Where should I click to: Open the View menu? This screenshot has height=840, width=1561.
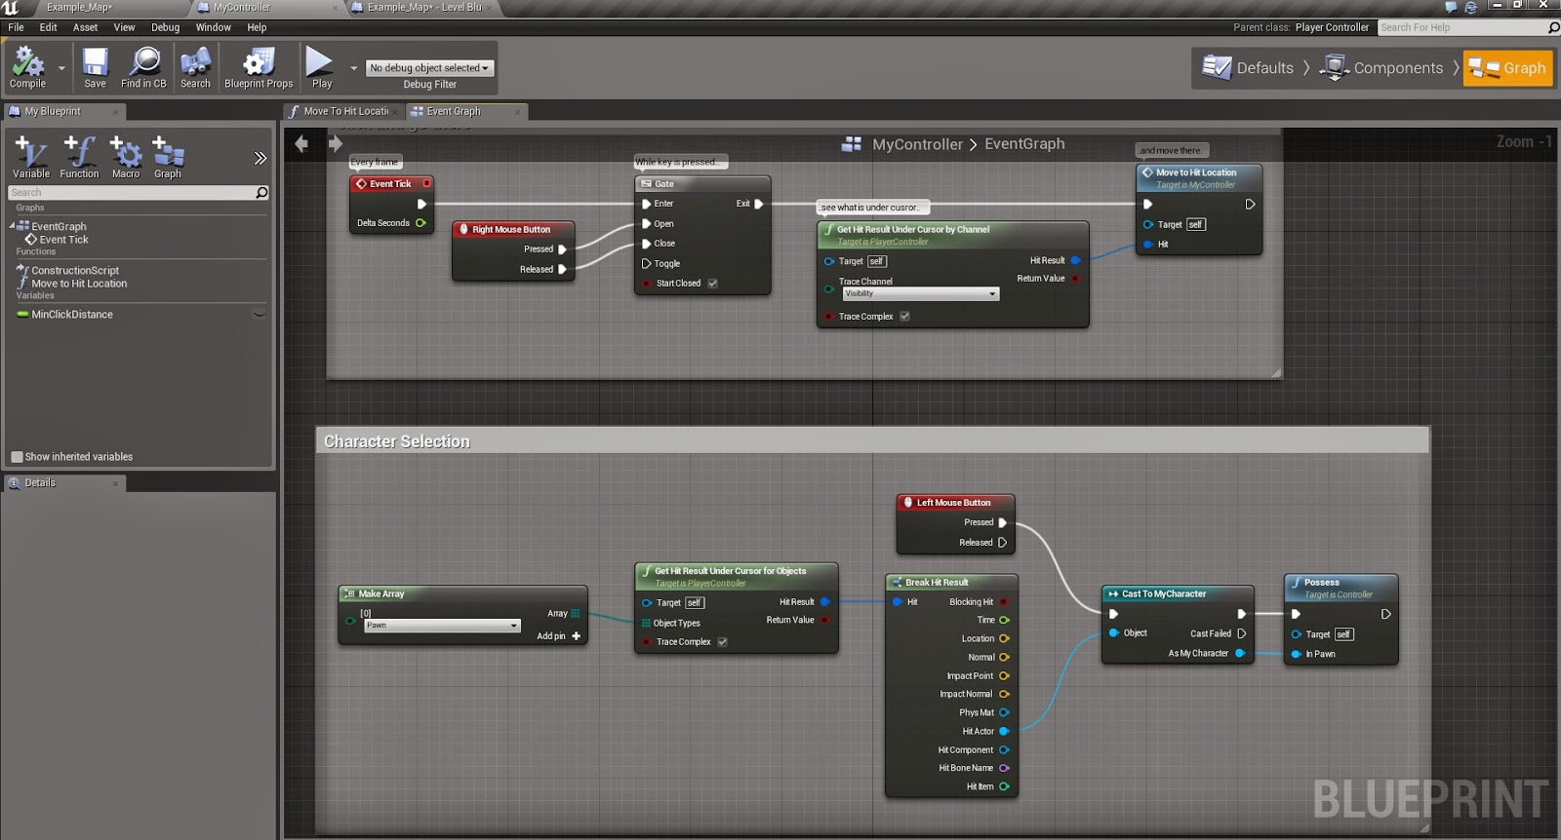[x=124, y=27]
